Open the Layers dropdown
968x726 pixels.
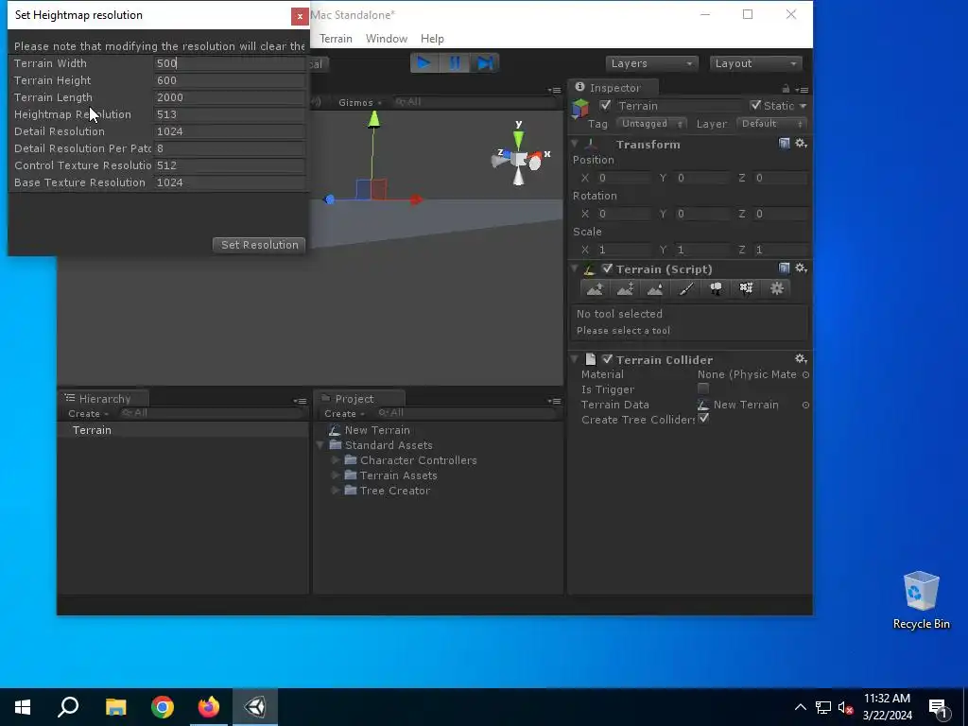pos(651,63)
